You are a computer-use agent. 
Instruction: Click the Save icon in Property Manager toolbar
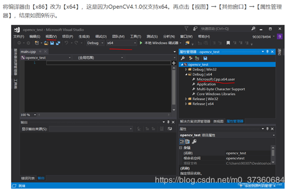(205, 58)
